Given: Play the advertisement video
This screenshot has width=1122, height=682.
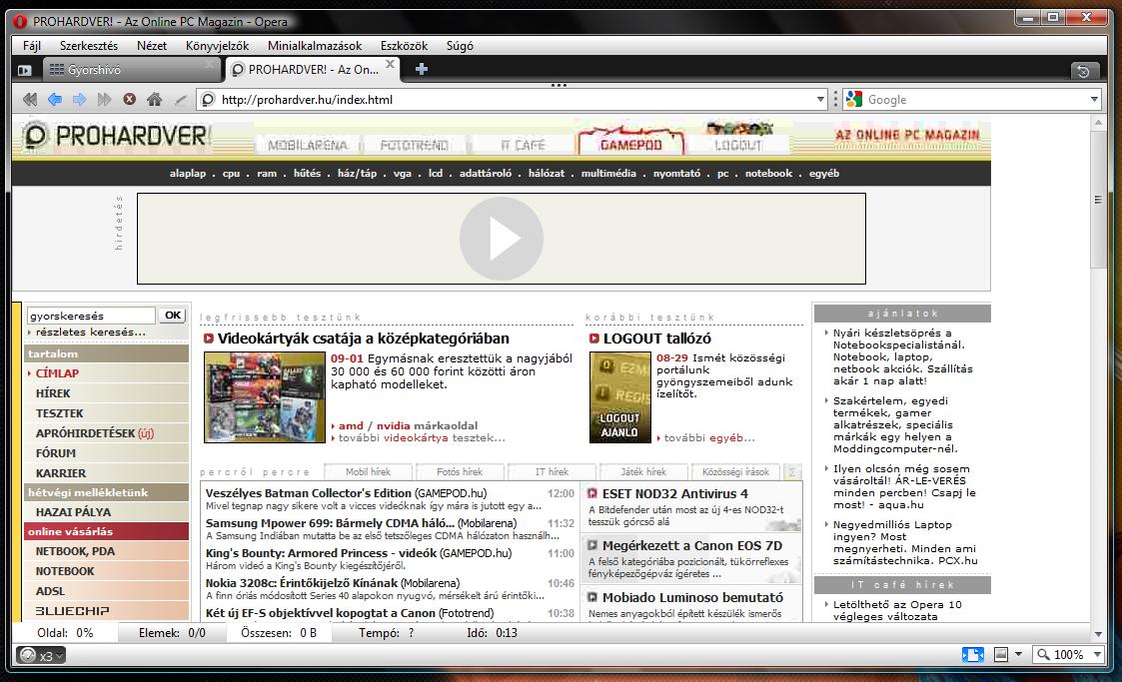Looking at the screenshot, I should pos(502,239).
